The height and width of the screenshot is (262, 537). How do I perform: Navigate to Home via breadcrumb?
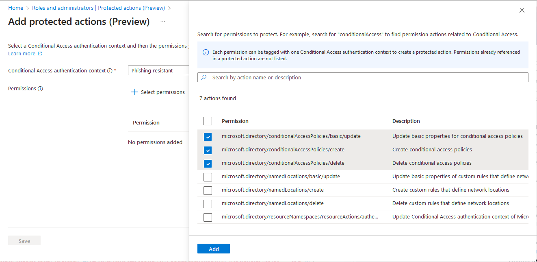(16, 7)
